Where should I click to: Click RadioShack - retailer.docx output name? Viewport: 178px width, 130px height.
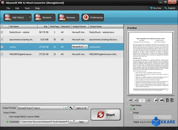[x=102, y=32]
